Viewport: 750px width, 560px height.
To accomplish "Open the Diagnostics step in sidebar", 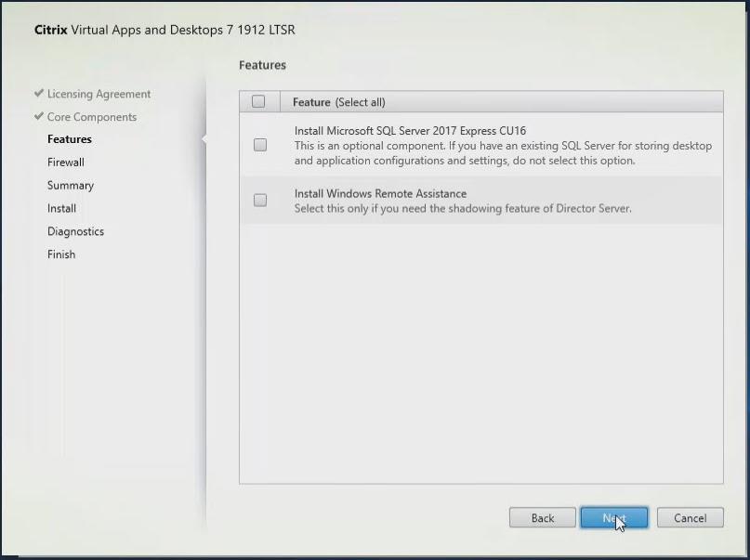I will click(x=75, y=231).
